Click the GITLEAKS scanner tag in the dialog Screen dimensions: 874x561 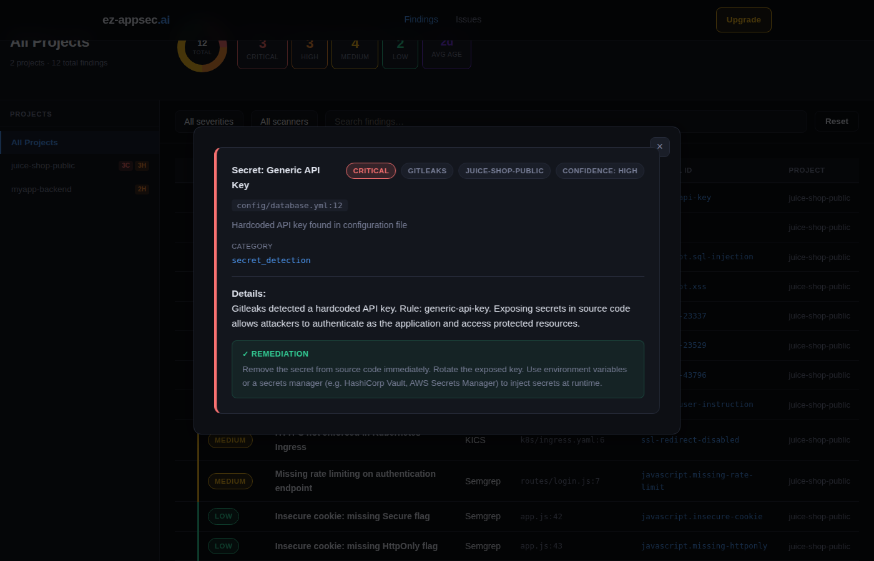point(427,171)
